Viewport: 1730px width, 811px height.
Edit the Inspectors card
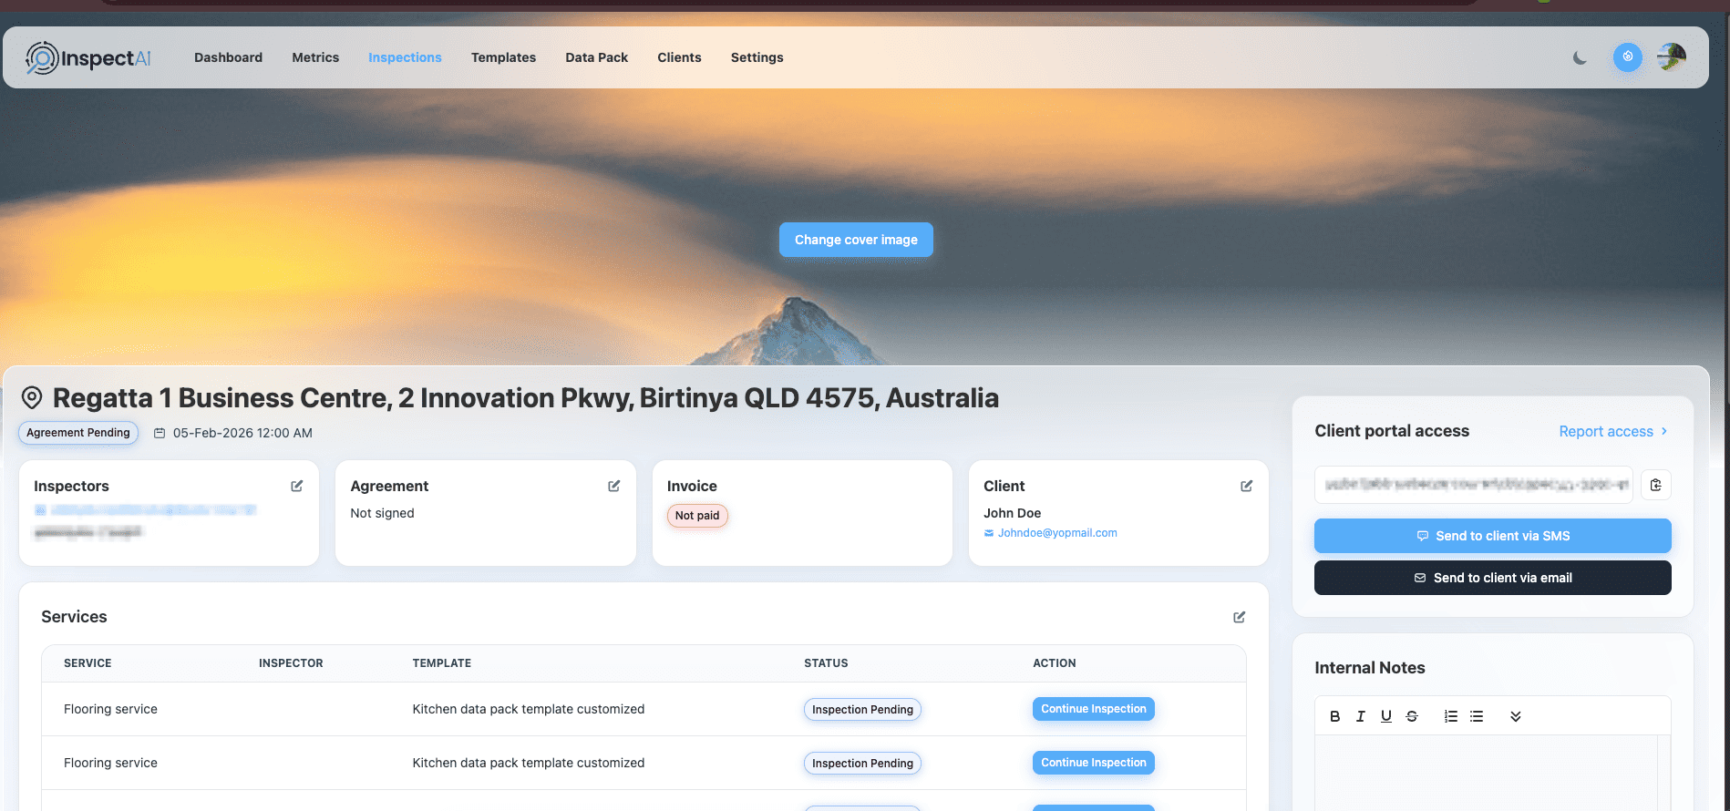(296, 487)
